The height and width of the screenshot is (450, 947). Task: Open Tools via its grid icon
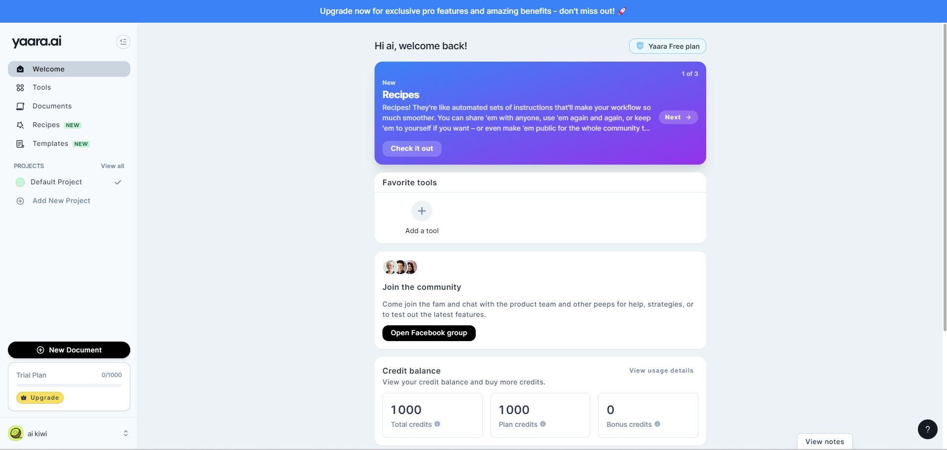click(x=20, y=88)
